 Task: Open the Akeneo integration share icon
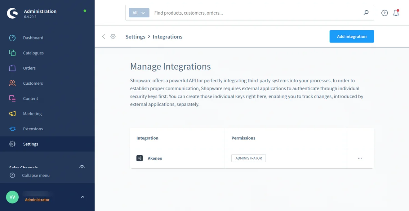tap(139, 158)
